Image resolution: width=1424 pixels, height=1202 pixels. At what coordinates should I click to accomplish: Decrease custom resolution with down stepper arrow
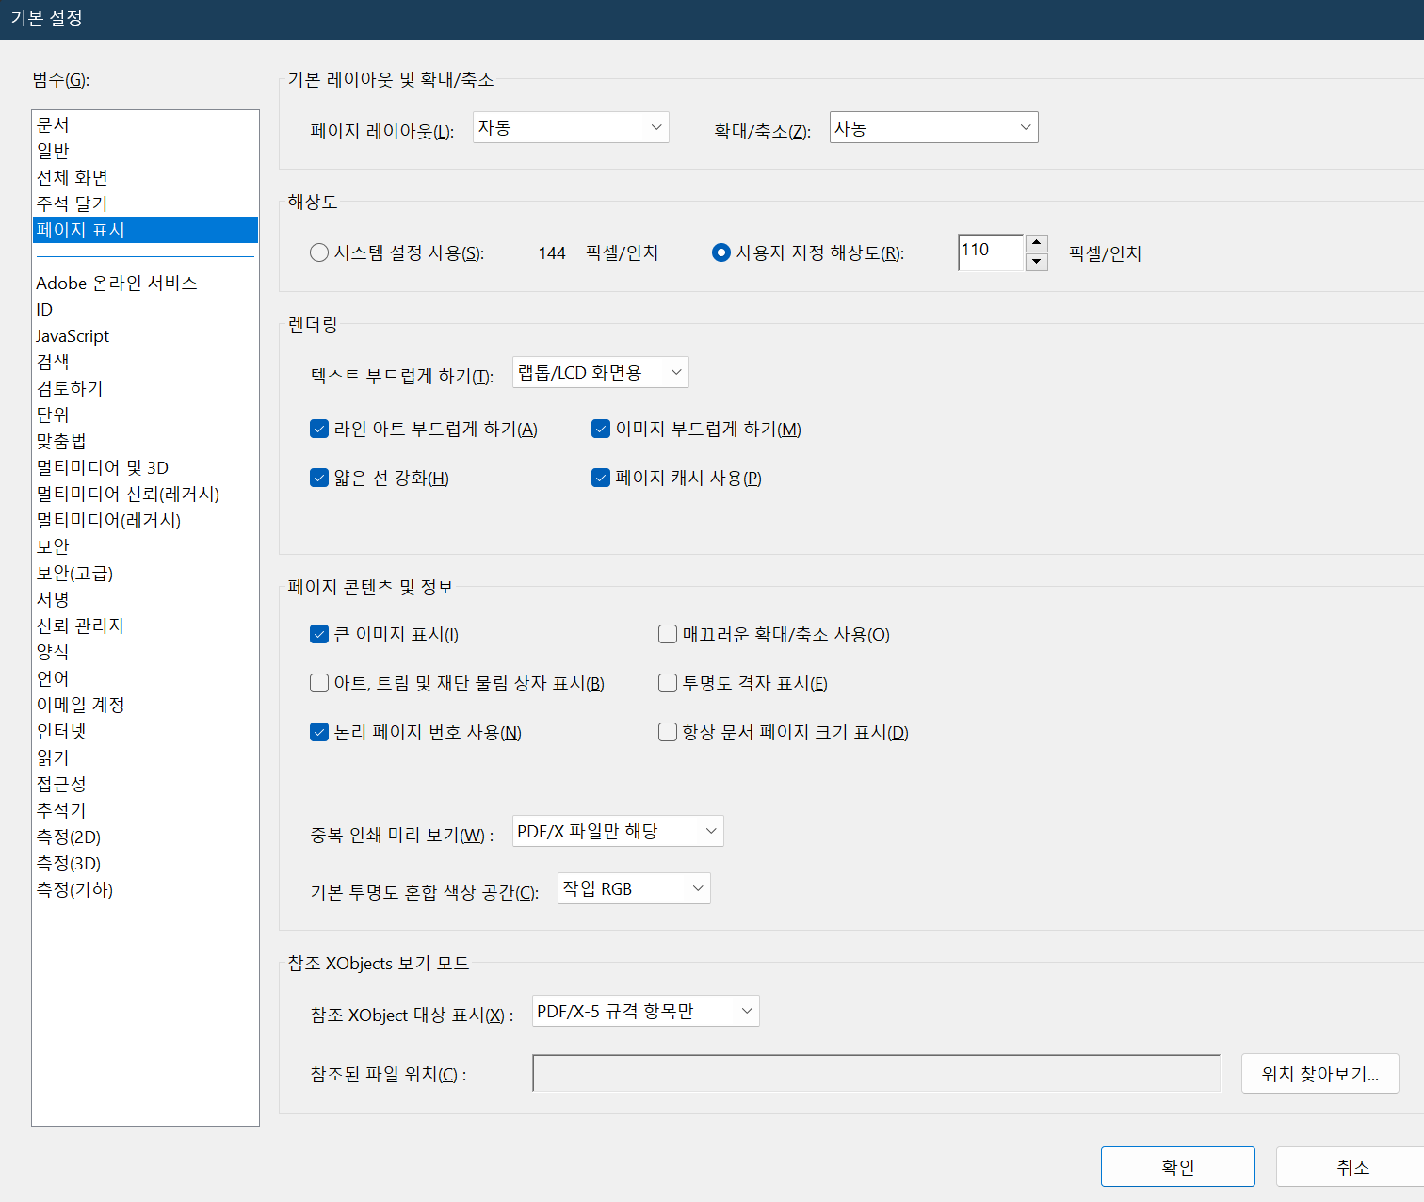(x=1036, y=262)
